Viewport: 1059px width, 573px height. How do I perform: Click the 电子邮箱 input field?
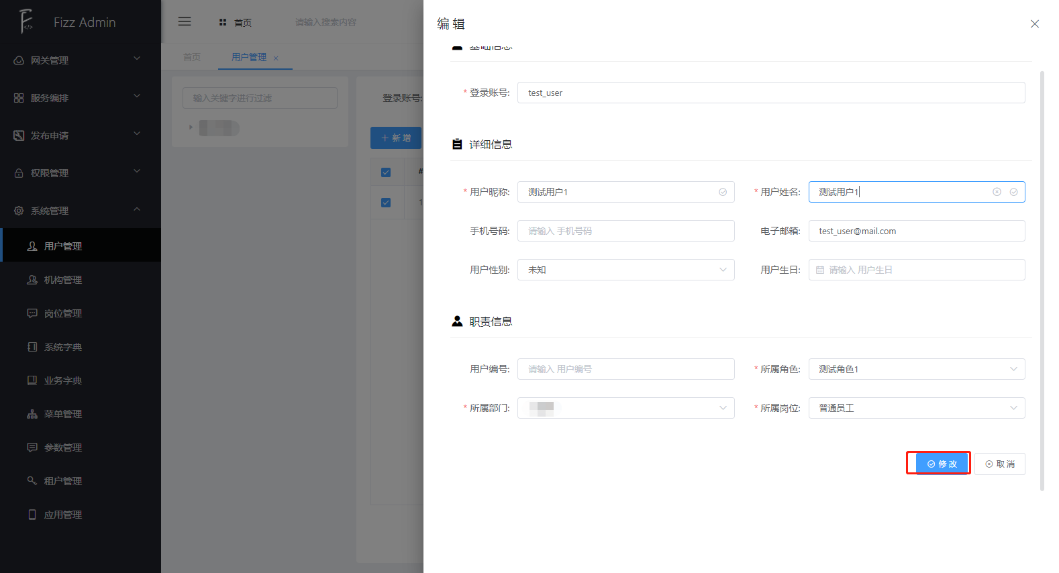pos(917,231)
